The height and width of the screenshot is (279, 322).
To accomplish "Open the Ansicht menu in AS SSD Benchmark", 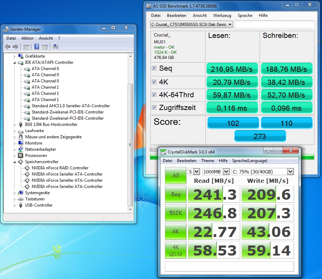I will pos(199,16).
